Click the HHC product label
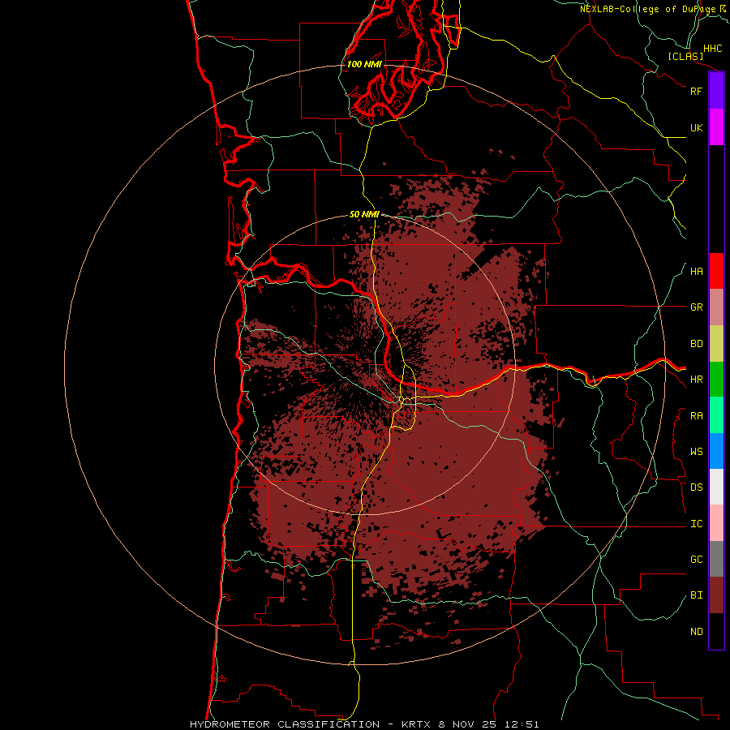This screenshot has height=730, width=730. [x=712, y=49]
